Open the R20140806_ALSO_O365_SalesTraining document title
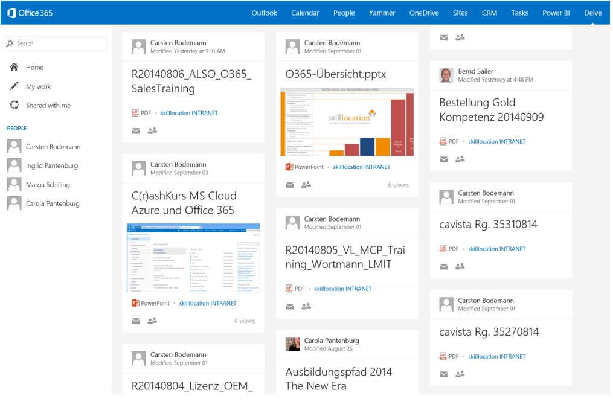This screenshot has height=416, width=613. 191,82
